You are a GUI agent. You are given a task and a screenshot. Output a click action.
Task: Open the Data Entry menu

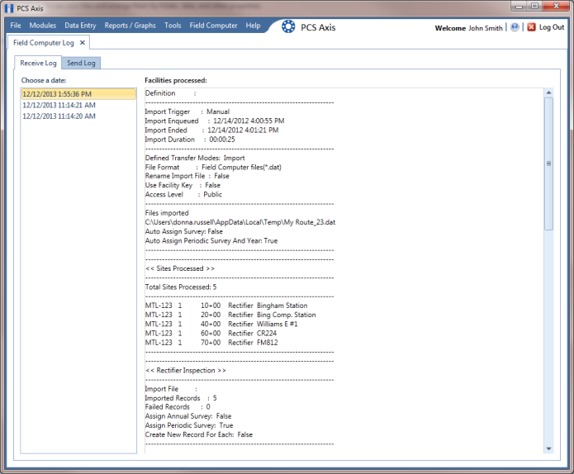coord(80,26)
